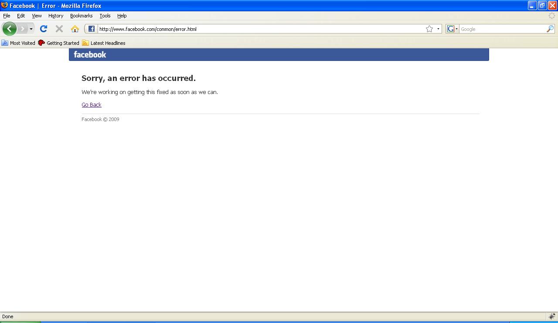Click the green Back navigation arrow
558x323 pixels.
[x=9, y=29]
